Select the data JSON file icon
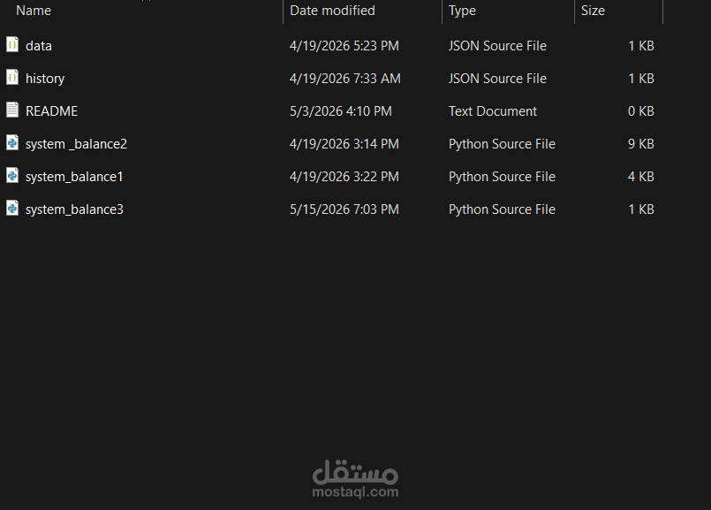Image resolution: width=711 pixels, height=510 pixels. tap(12, 45)
